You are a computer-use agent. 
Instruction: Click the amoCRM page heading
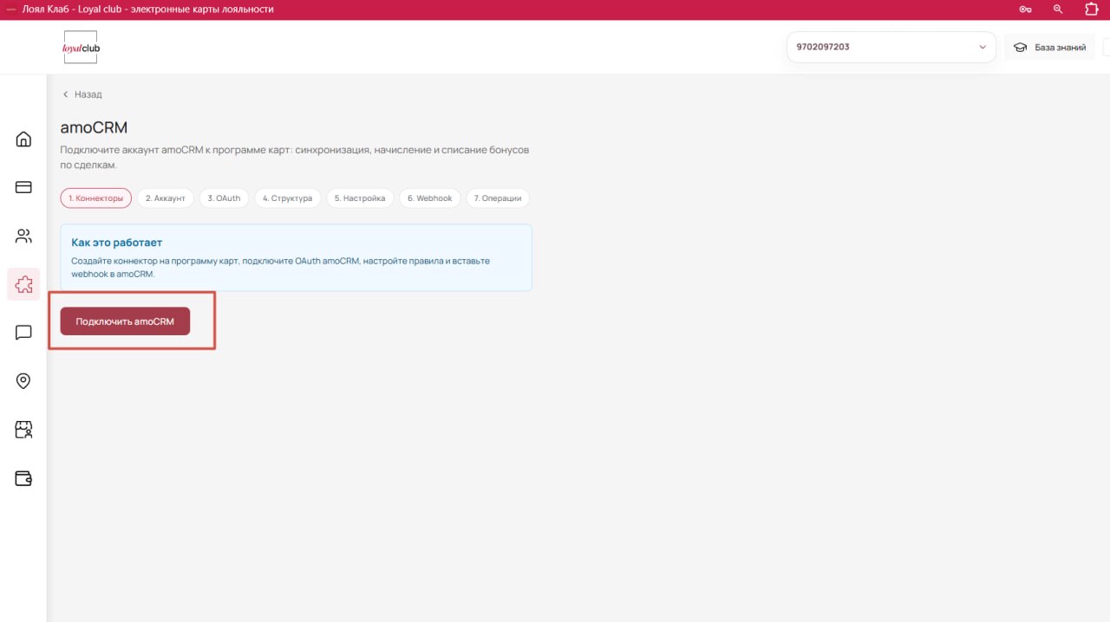pyautogui.click(x=94, y=128)
